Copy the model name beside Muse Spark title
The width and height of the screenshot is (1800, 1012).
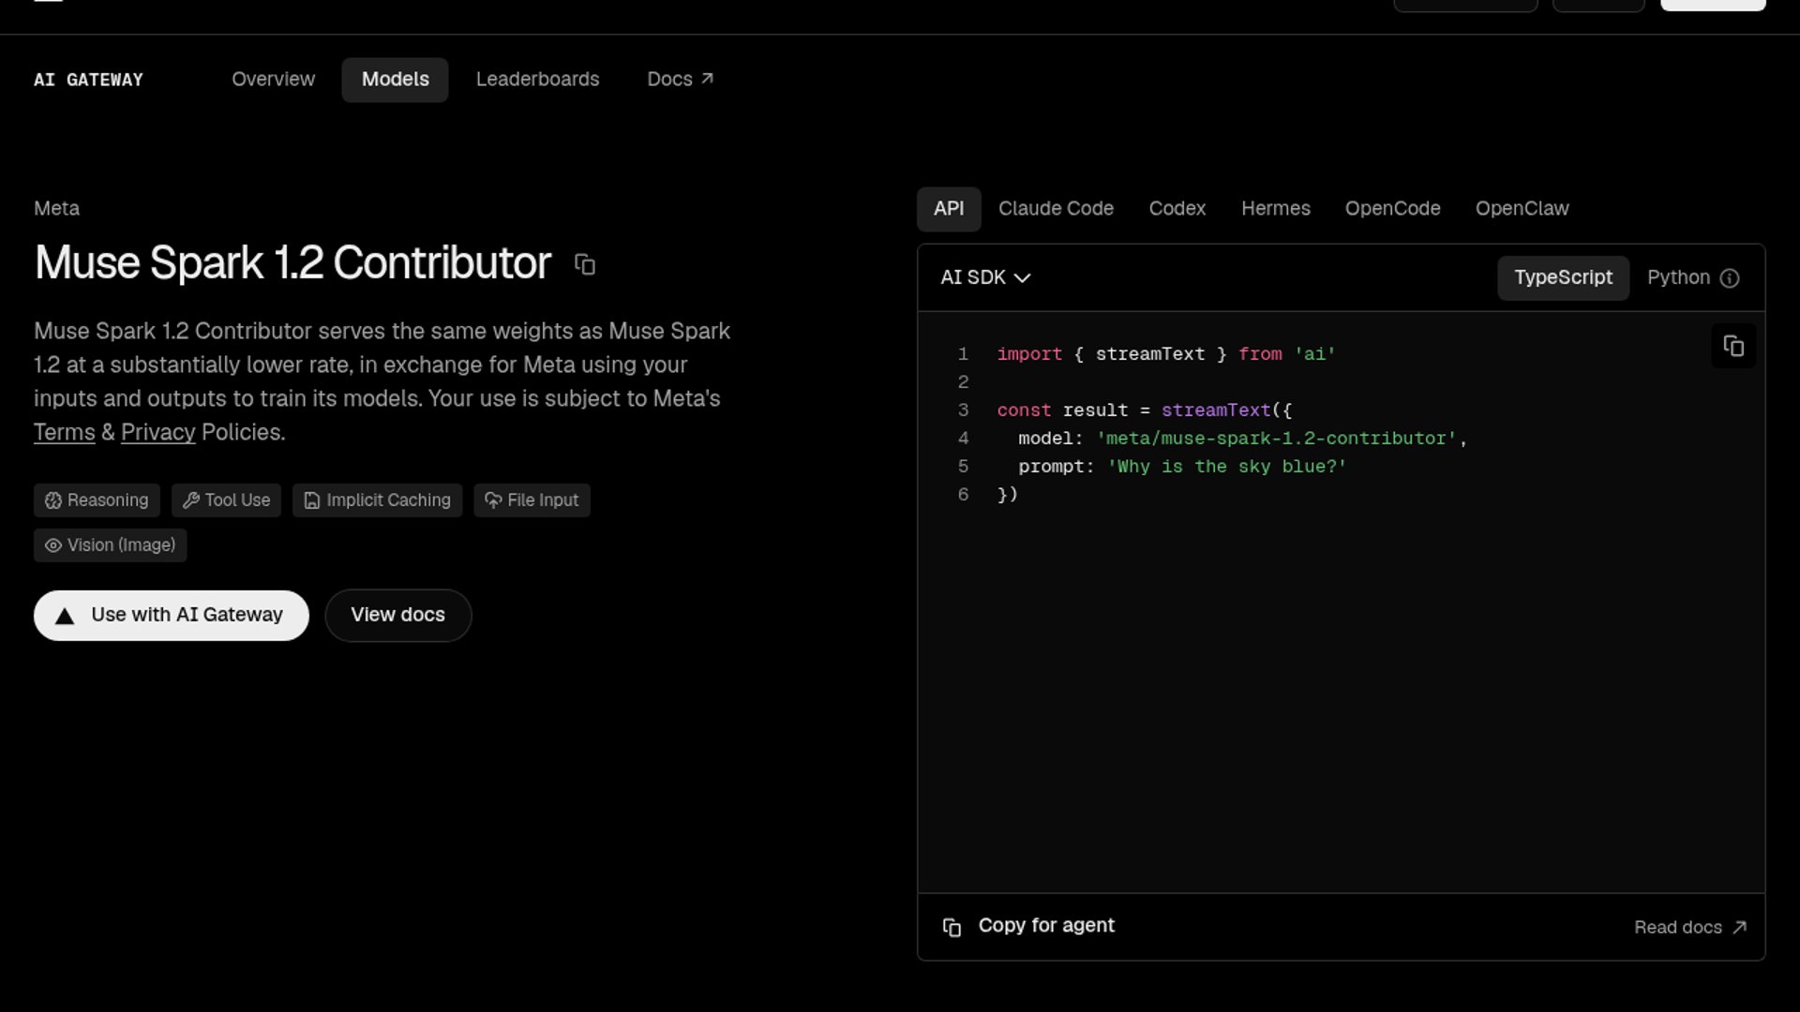coord(585,265)
